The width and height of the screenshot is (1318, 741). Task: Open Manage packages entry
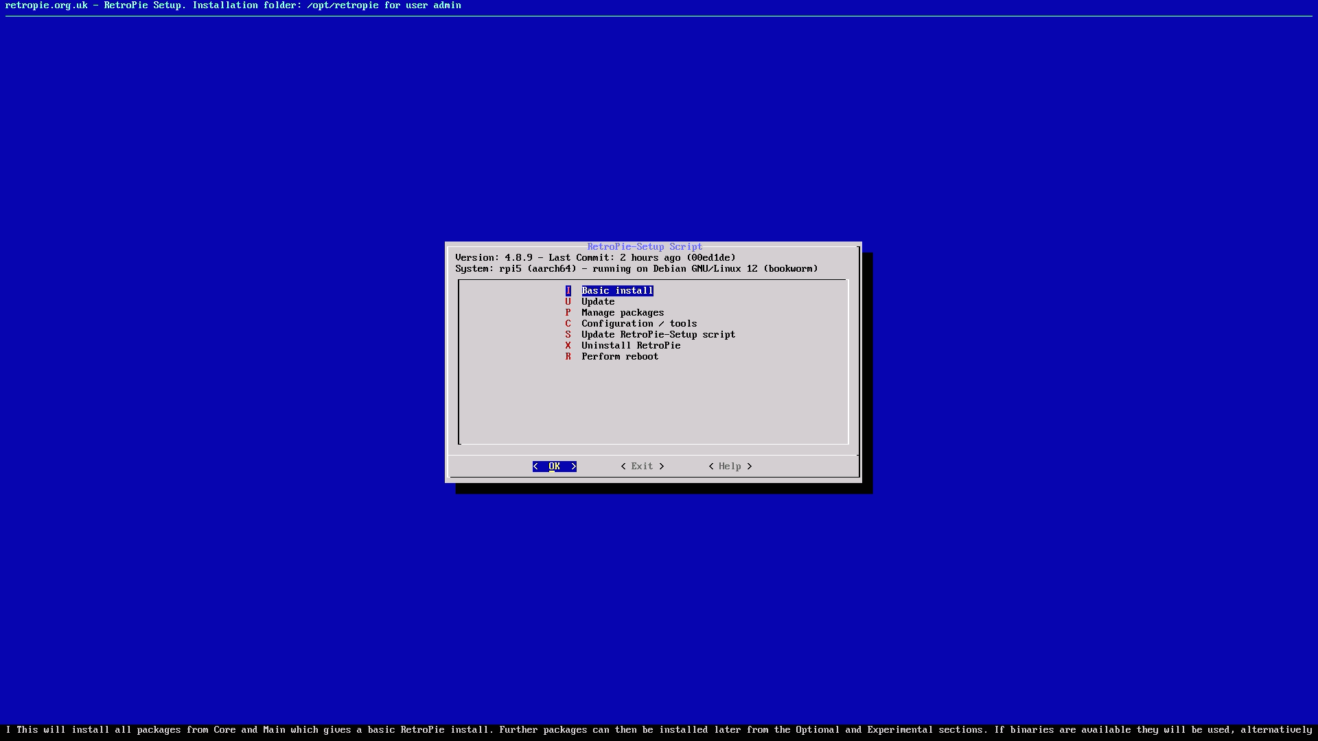pyautogui.click(x=622, y=313)
